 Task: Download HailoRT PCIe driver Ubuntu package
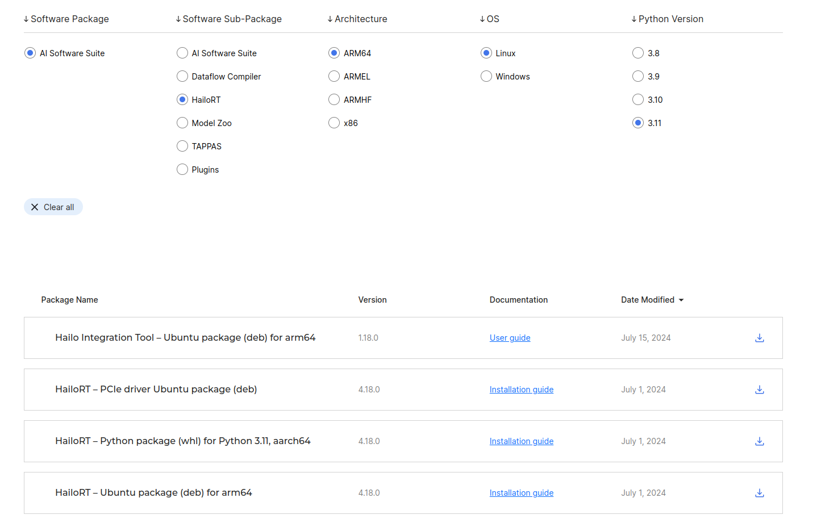click(759, 390)
